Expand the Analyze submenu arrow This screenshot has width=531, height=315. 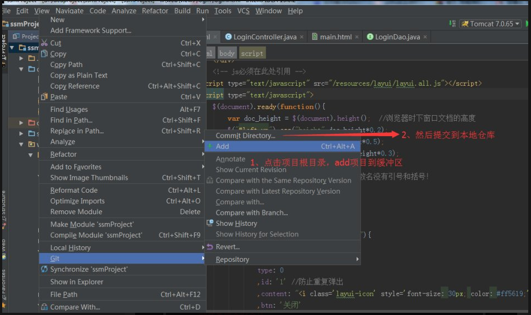203,142
